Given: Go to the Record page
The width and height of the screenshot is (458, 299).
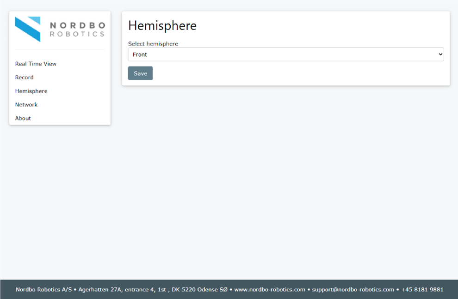Looking at the screenshot, I should (x=24, y=78).
